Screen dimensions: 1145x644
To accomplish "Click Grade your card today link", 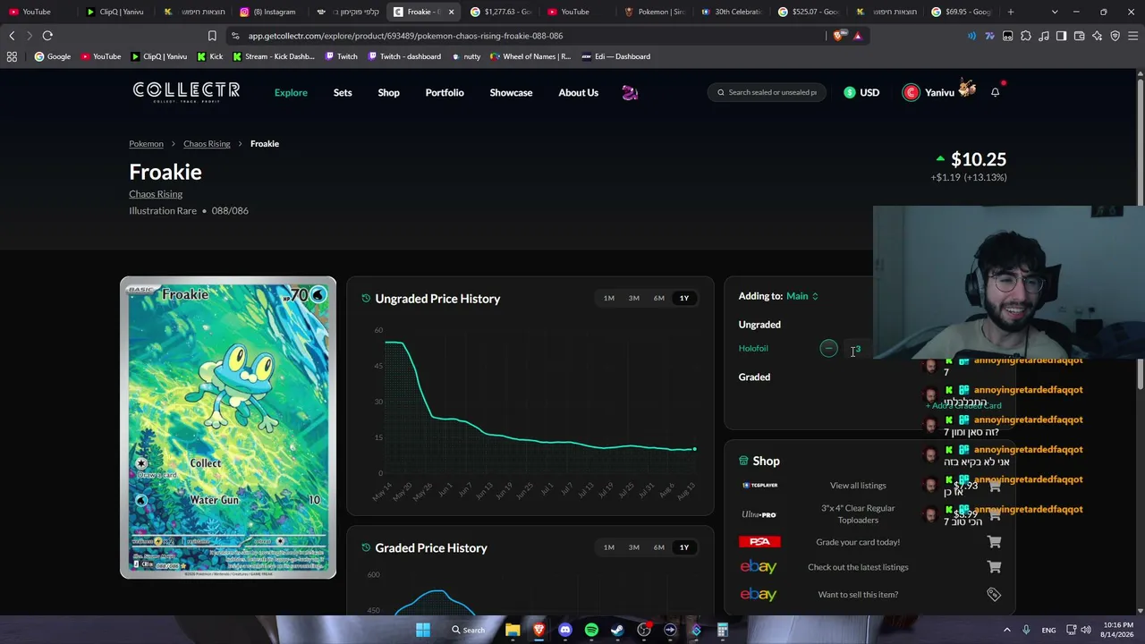I will click(858, 542).
